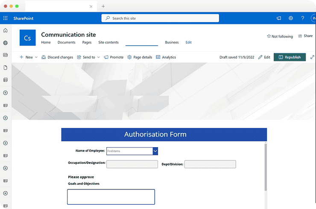The width and height of the screenshot is (316, 209).
Task: Open the help question mark icon
Action: click(303, 18)
